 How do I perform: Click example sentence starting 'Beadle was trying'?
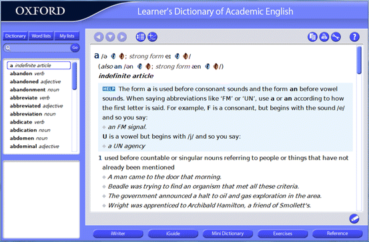coord(204,187)
